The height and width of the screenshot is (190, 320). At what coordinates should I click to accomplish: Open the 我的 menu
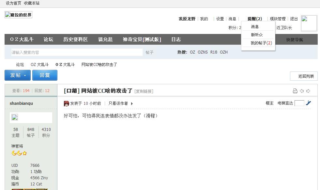click(204, 19)
